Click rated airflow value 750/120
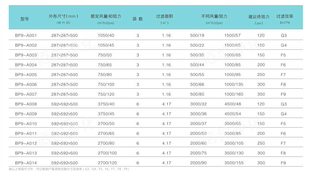 pyautogui.click(x=106, y=94)
